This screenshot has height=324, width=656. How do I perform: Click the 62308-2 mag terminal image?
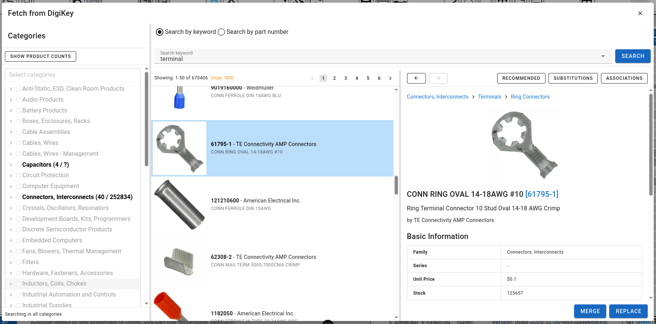[x=180, y=261]
